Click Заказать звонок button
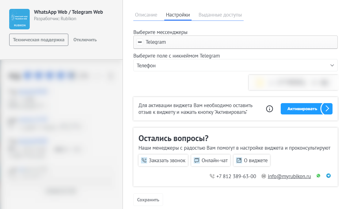The height and width of the screenshot is (209, 346). point(163,160)
